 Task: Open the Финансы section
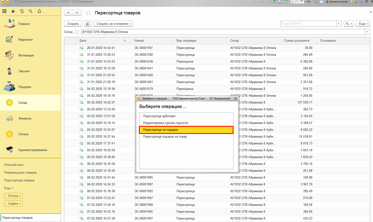[x=24, y=118]
